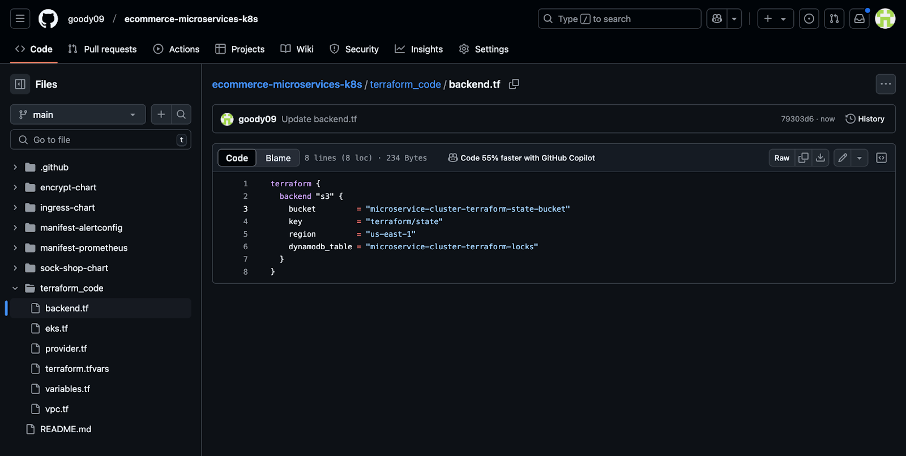Open the create new plus menu
Screen dimensions: 906x456
click(775, 19)
